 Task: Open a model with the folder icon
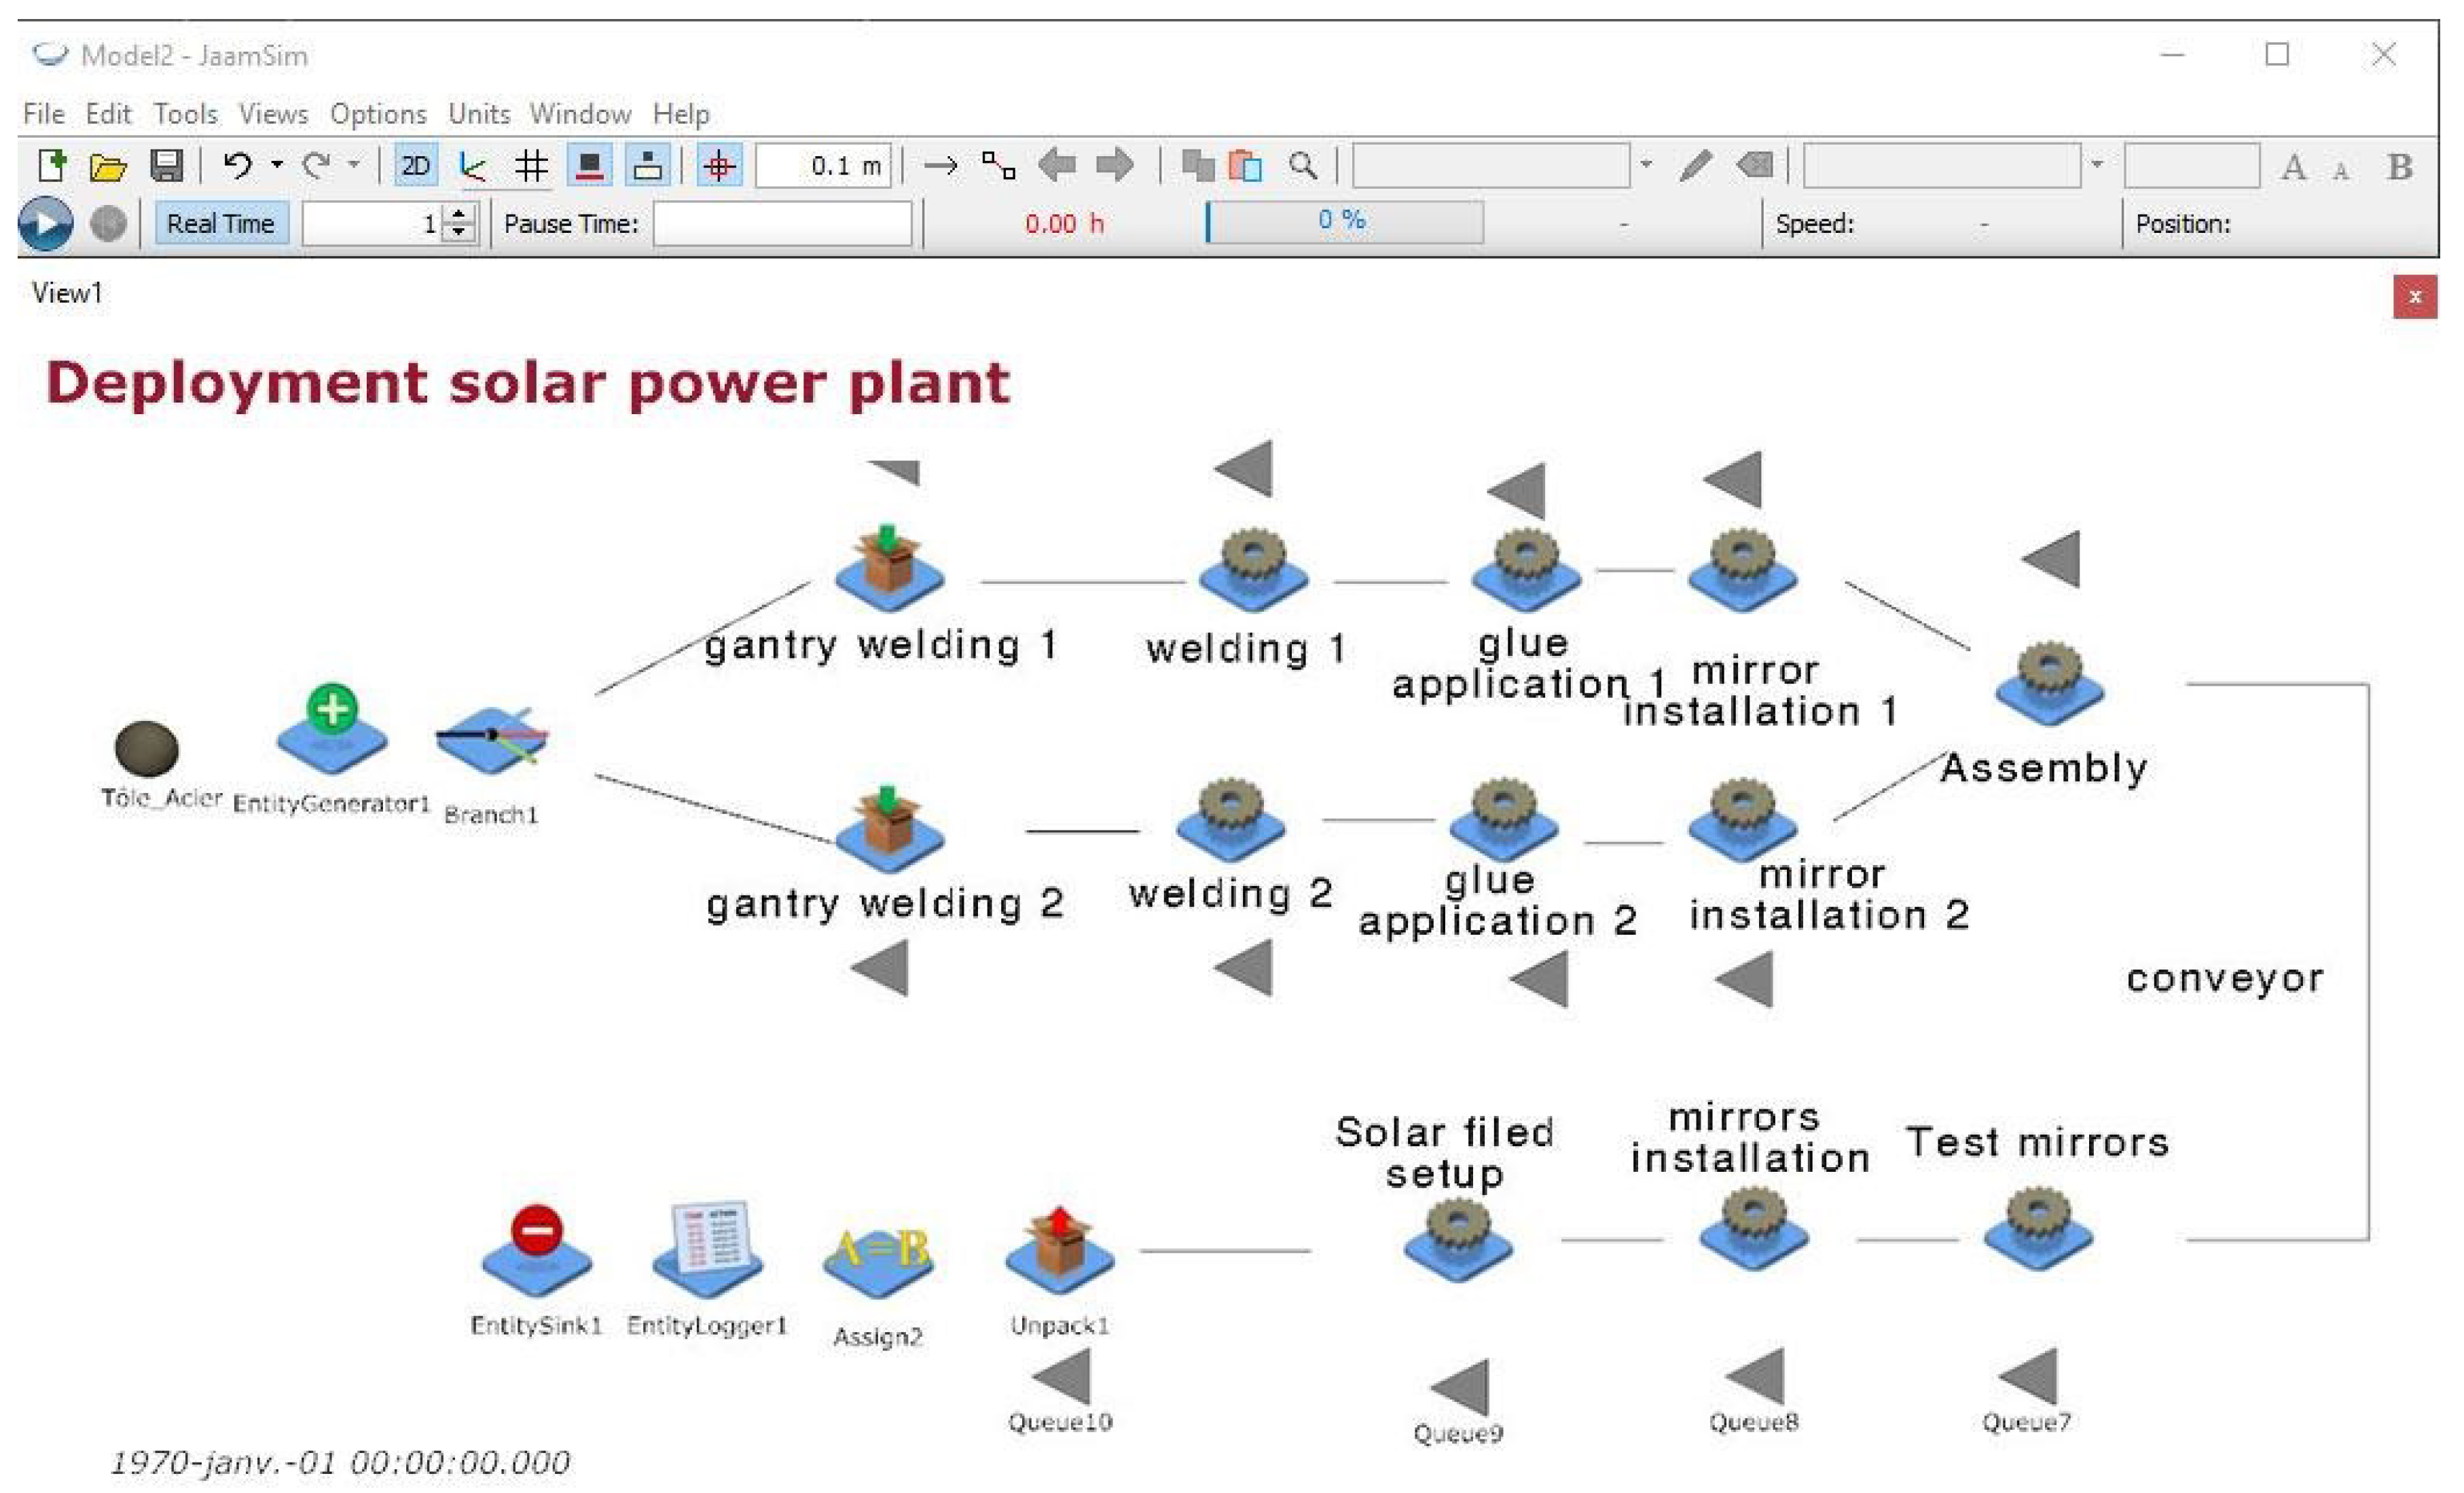[x=108, y=166]
